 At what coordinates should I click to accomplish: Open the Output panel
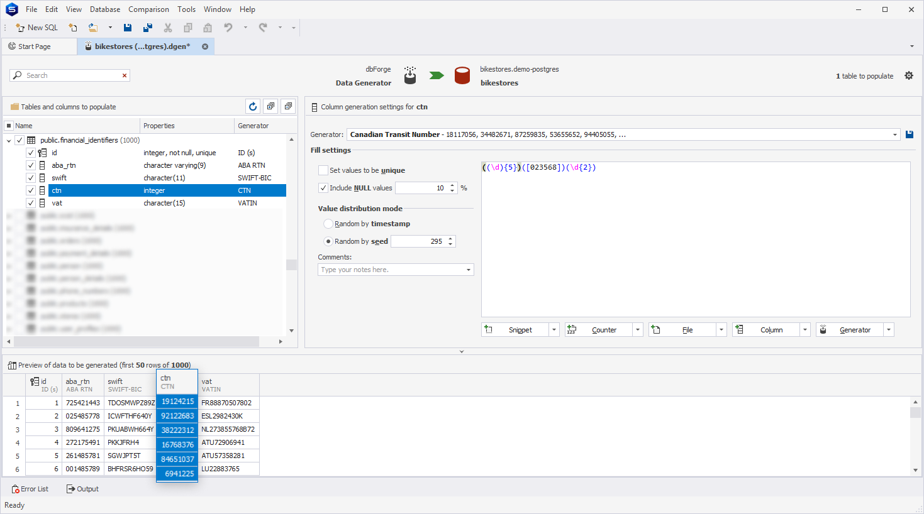pos(83,489)
